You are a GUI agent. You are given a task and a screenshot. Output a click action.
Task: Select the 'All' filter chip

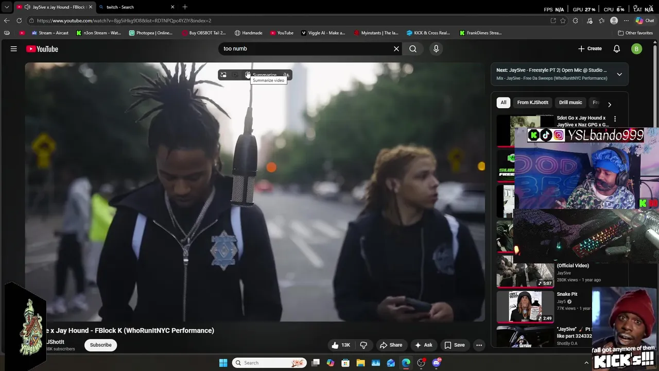[x=504, y=103]
